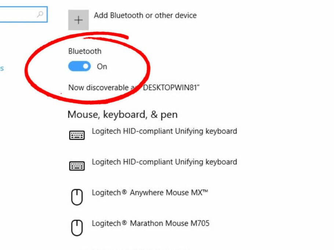Open the blue sidebar navigation link
The width and height of the screenshot is (334, 250).
(x=1, y=68)
